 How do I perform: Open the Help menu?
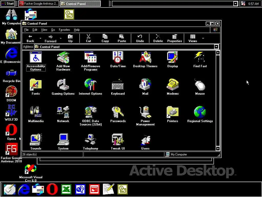point(77,30)
